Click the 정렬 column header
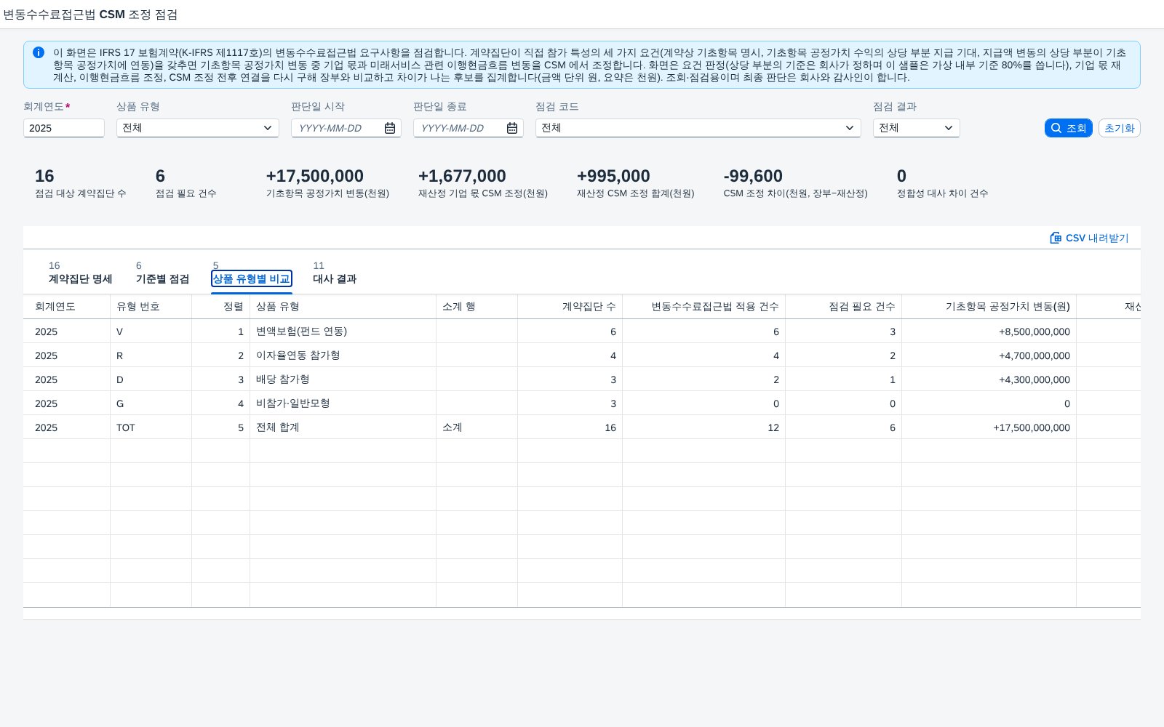Image resolution: width=1164 pixels, height=727 pixels. (x=221, y=307)
